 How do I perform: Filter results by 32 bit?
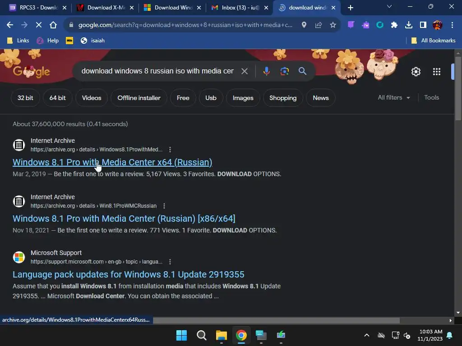pyautogui.click(x=25, y=98)
